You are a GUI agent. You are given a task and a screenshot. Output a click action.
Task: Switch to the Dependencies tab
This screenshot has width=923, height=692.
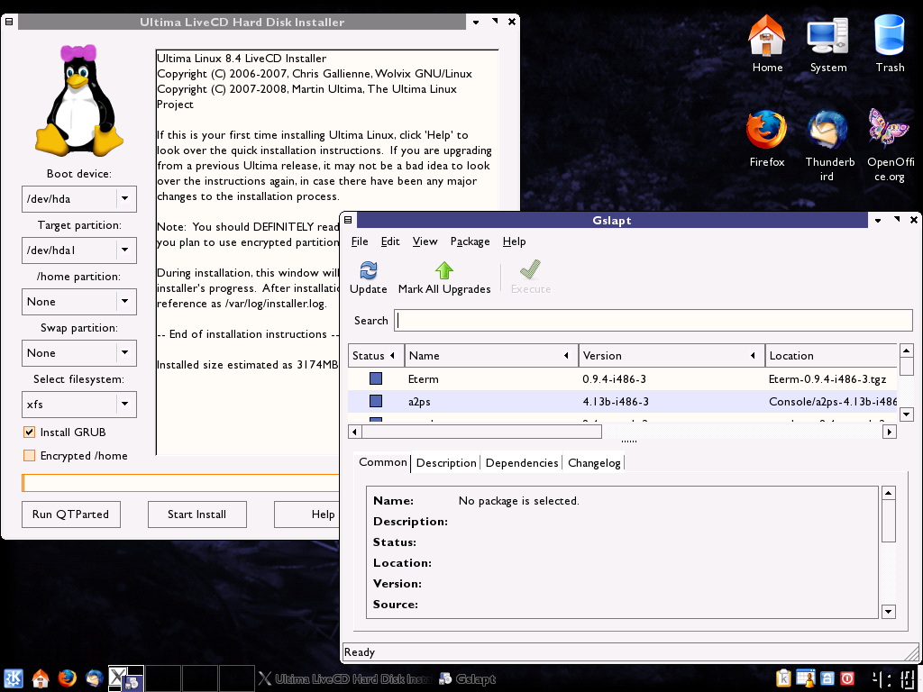point(522,462)
